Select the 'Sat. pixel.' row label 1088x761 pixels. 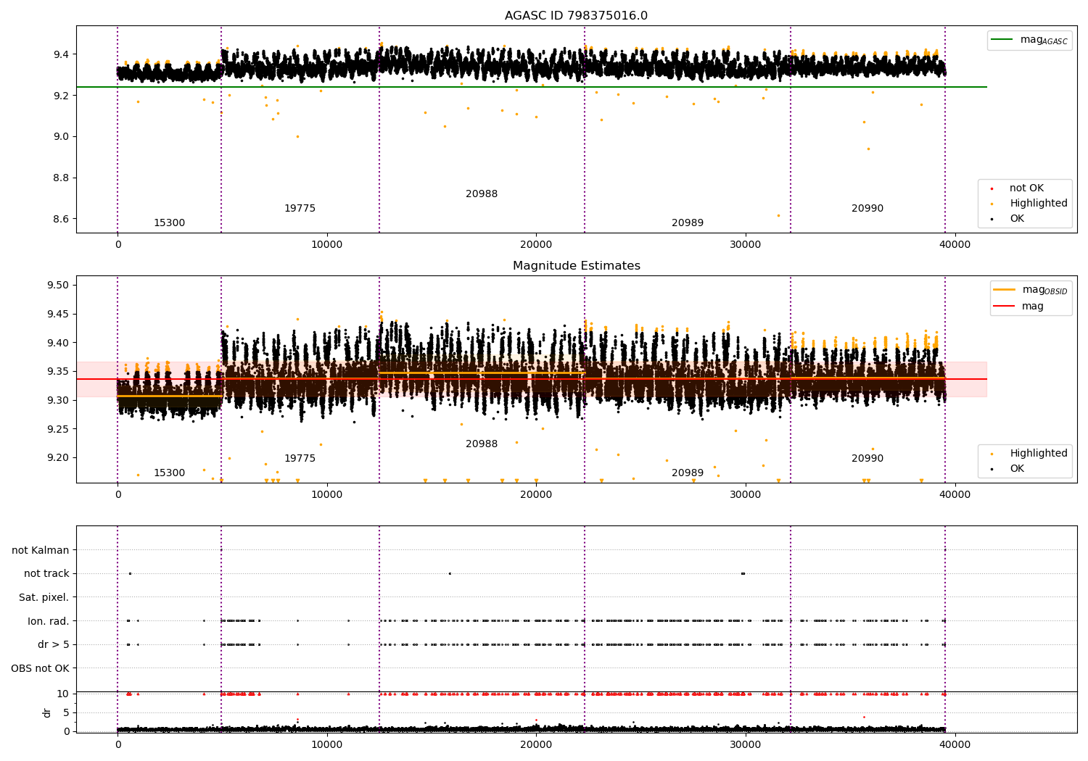click(x=44, y=597)
